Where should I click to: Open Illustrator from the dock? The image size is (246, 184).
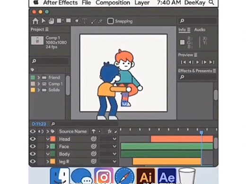pos(146,176)
